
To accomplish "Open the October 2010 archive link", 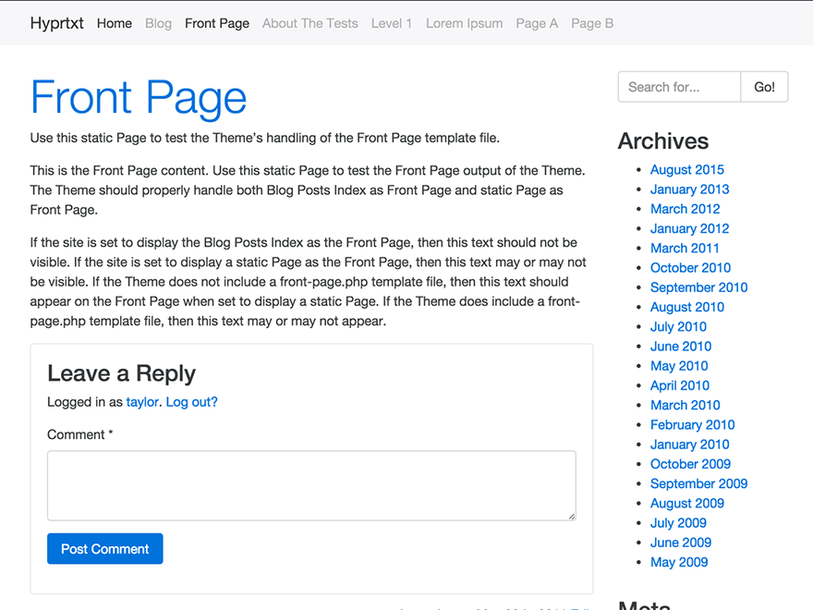I will (690, 267).
